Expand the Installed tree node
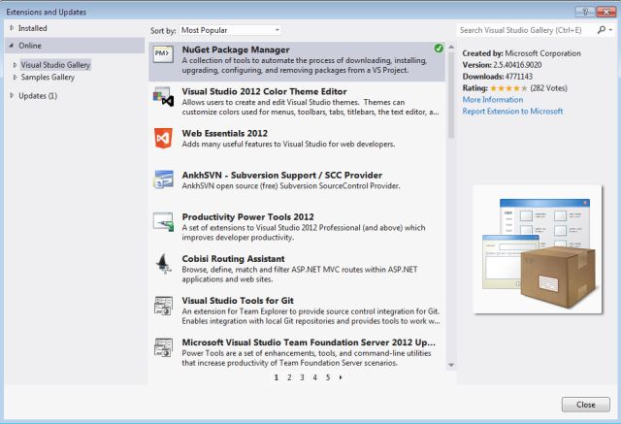Image resolution: width=621 pixels, height=424 pixels. click(x=12, y=28)
